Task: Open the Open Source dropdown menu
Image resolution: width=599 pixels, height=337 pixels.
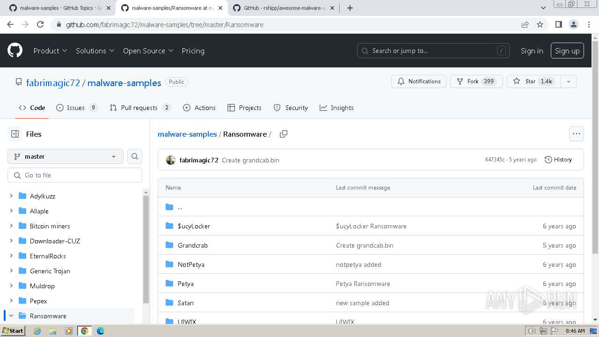Action: click(148, 51)
